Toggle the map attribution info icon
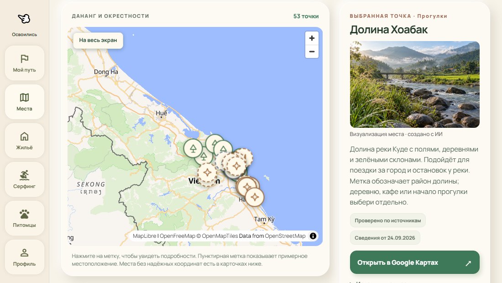502x283 pixels. (313, 236)
